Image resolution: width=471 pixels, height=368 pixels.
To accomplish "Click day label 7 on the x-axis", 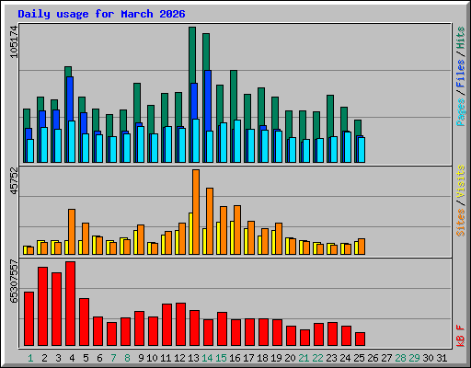I will [x=113, y=358].
